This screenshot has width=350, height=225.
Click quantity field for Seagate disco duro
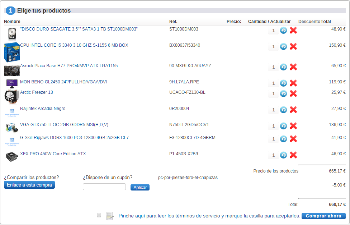(x=273, y=31)
